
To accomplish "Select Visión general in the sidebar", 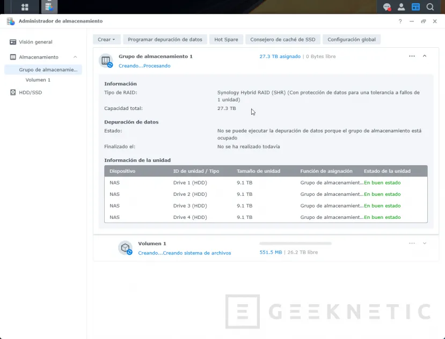I will coord(35,42).
